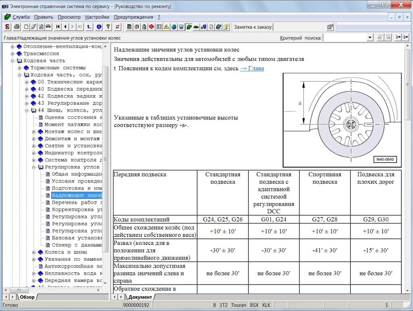Select 'Общая информация' tree item
This screenshot has width=413, height=311.
pos(77,174)
